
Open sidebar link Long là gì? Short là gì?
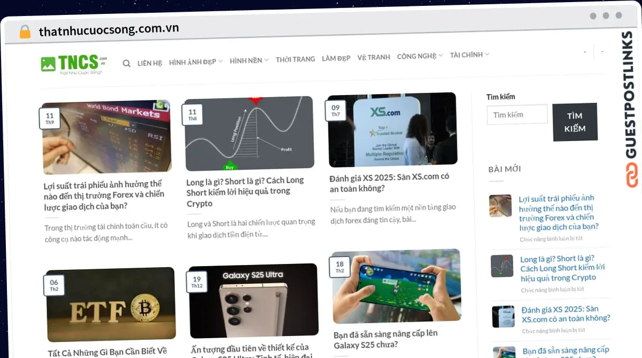point(562,268)
